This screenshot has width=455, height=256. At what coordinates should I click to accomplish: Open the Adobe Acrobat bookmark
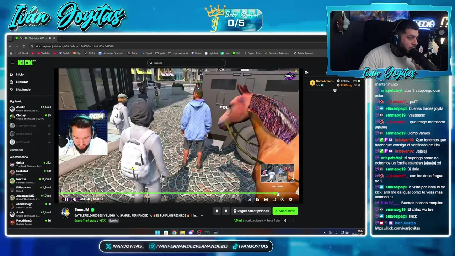click(x=303, y=53)
